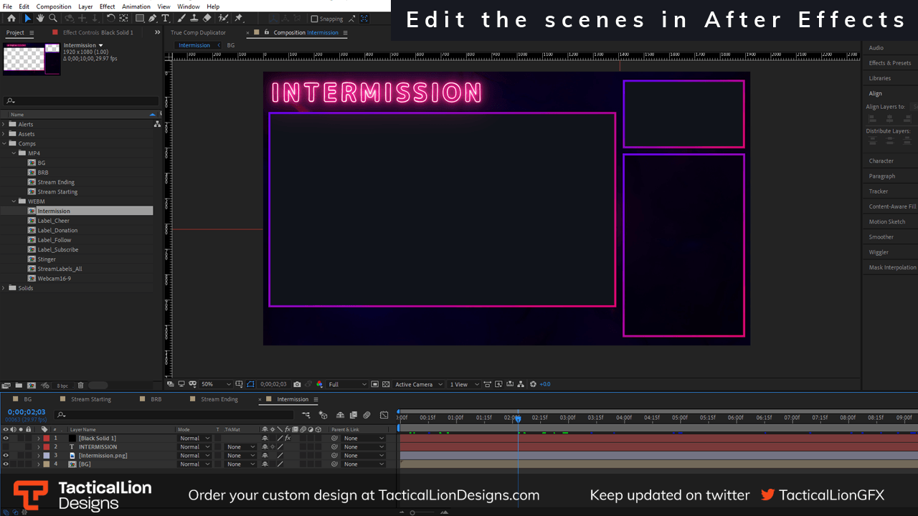The height and width of the screenshot is (516, 918).
Task: Toggle visibility of INTERMISSION text layer
Action: (x=6, y=446)
